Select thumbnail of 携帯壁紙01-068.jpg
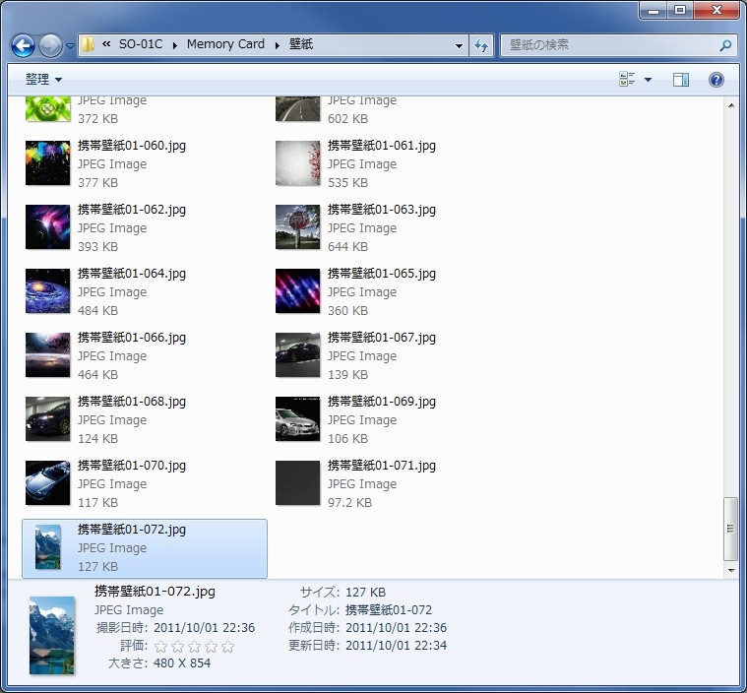The image size is (747, 693). click(47, 418)
